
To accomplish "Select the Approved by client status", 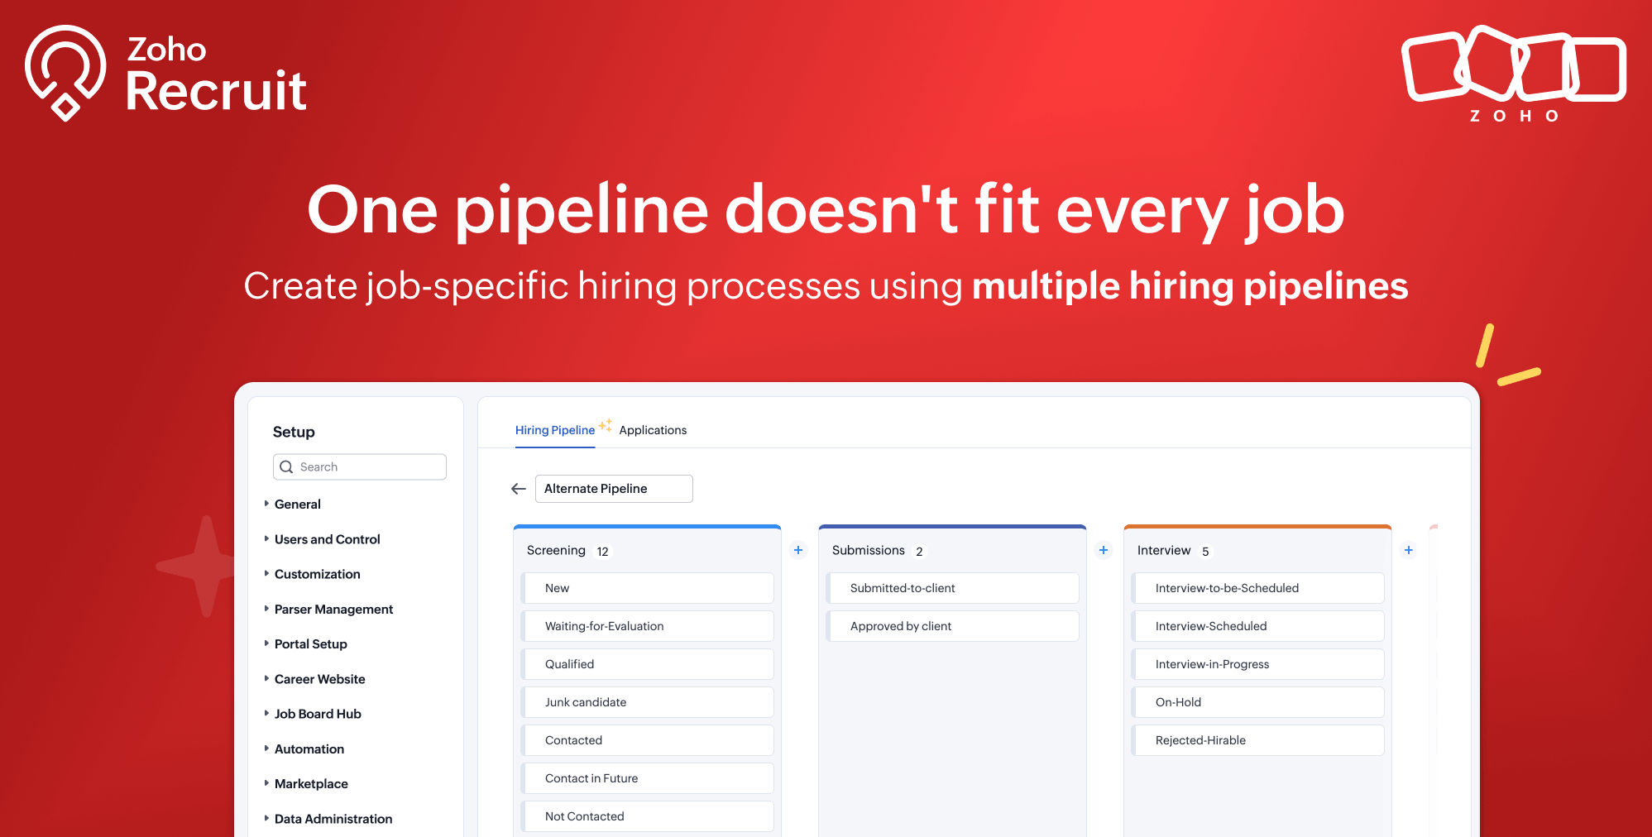I will 953,626.
